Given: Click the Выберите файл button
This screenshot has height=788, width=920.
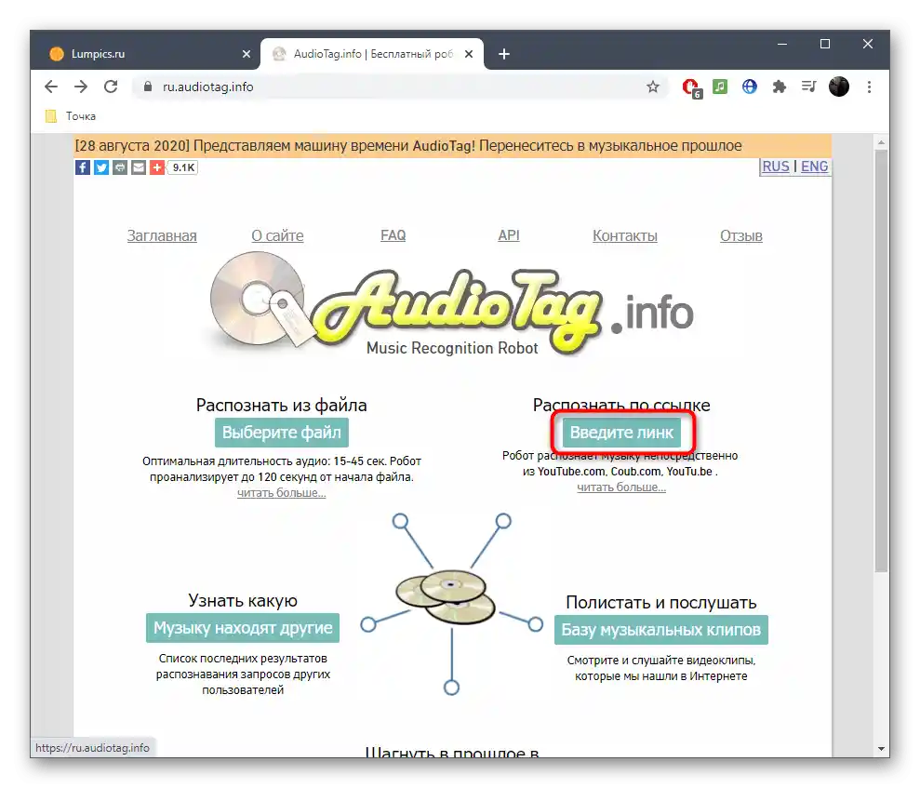Looking at the screenshot, I should tap(282, 433).
